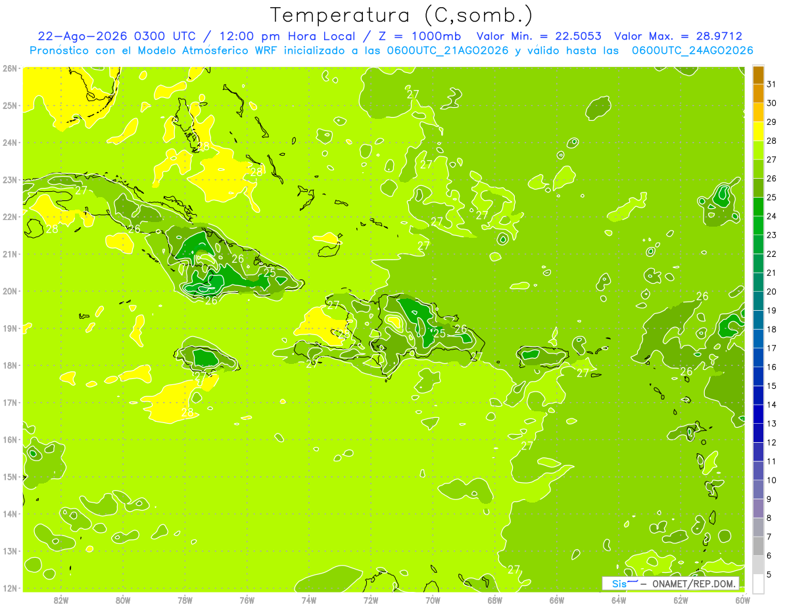Click the "68W" longitude label

point(495,600)
